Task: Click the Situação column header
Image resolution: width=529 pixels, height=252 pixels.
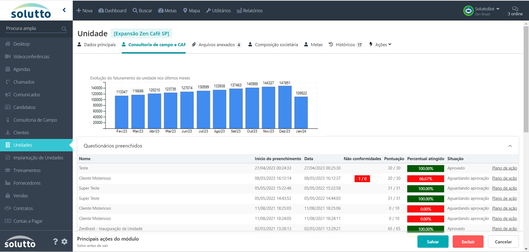Action: [x=455, y=159]
